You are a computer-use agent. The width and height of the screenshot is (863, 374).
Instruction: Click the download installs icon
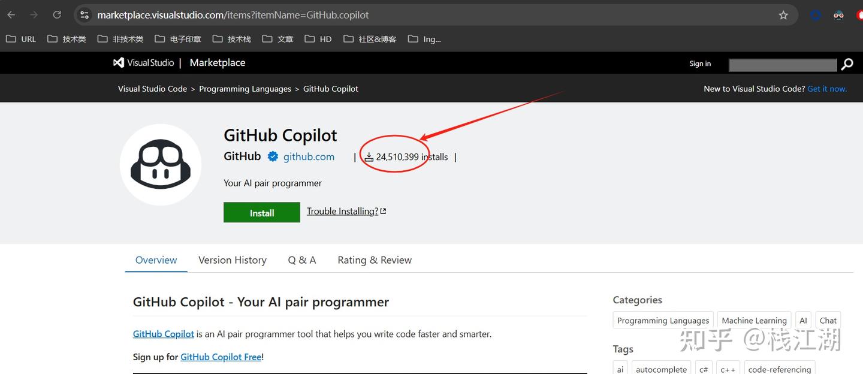[x=369, y=156]
